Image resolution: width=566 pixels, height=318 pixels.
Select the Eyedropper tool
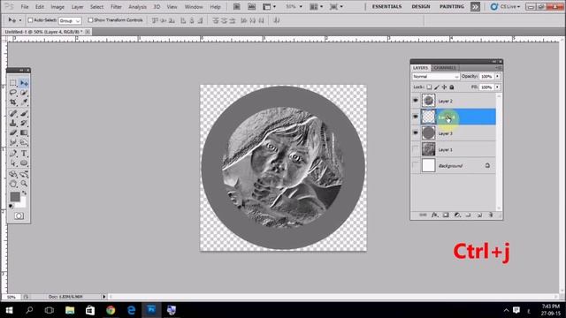(x=24, y=102)
